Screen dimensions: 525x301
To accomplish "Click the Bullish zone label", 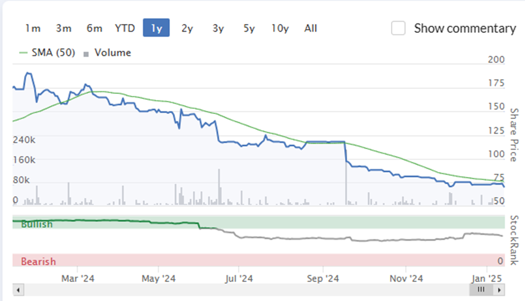I will tap(37, 224).
